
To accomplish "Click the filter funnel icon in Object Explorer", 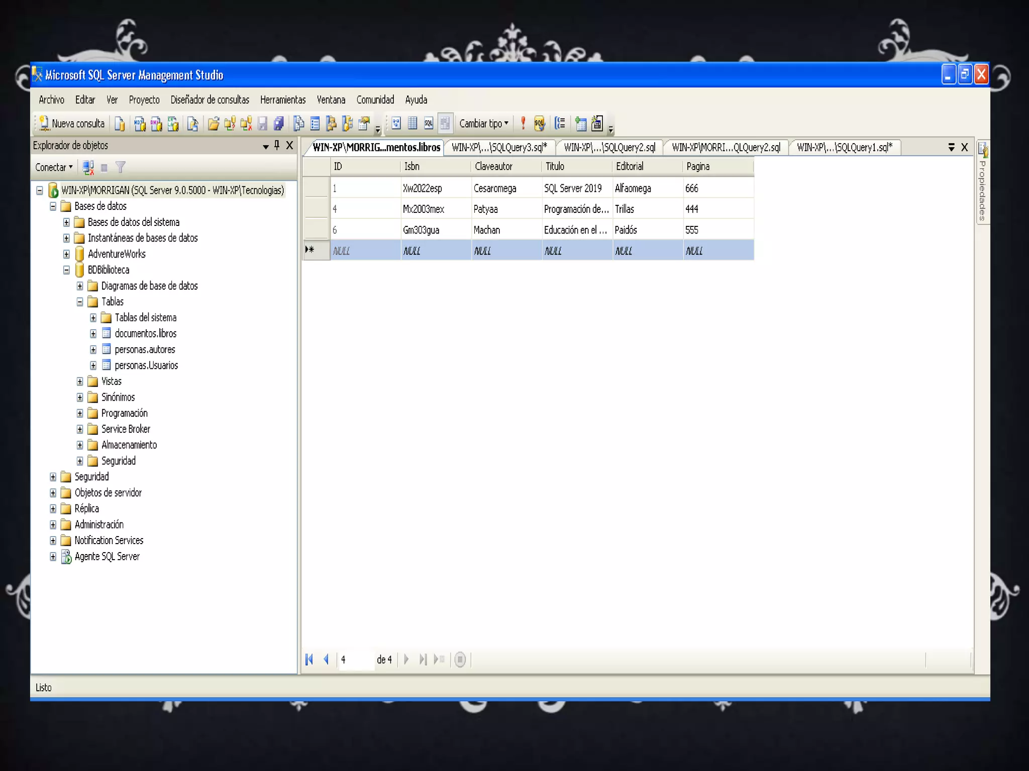I will [x=120, y=168].
